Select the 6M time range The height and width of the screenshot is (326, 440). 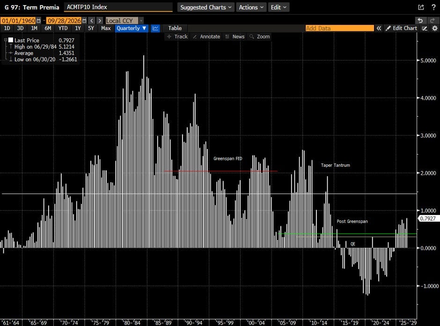tap(48, 28)
